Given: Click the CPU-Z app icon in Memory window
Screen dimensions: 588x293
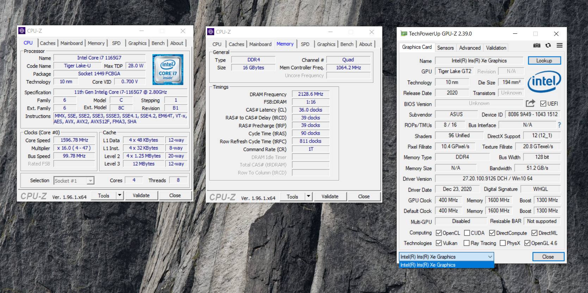Looking at the screenshot, I should tap(211, 32).
